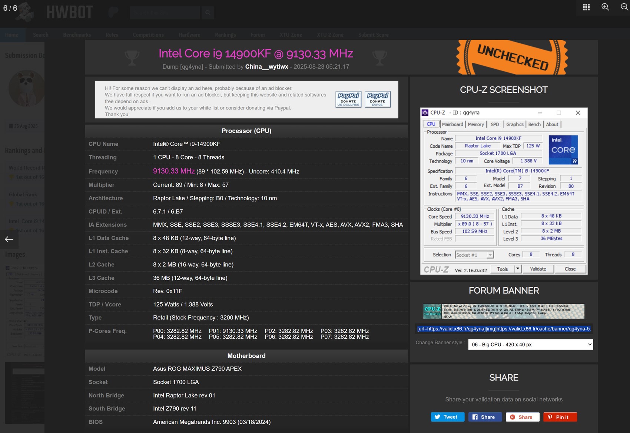The height and width of the screenshot is (433, 630).
Task: Click the Pinterest Pin it button
Action: pos(560,417)
